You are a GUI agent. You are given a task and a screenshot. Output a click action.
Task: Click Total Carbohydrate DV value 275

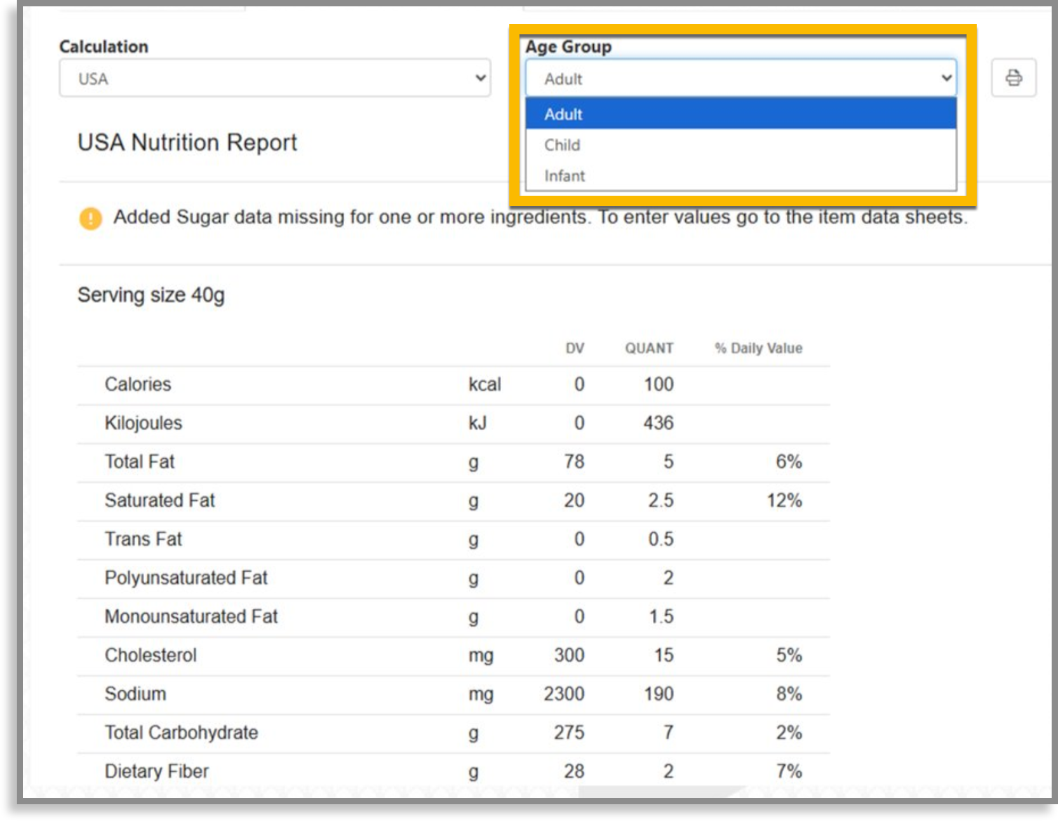569,733
